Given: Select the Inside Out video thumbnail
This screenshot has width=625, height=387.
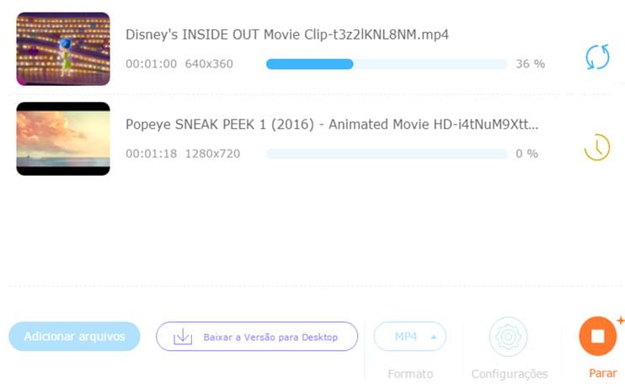Looking at the screenshot, I should (x=63, y=49).
